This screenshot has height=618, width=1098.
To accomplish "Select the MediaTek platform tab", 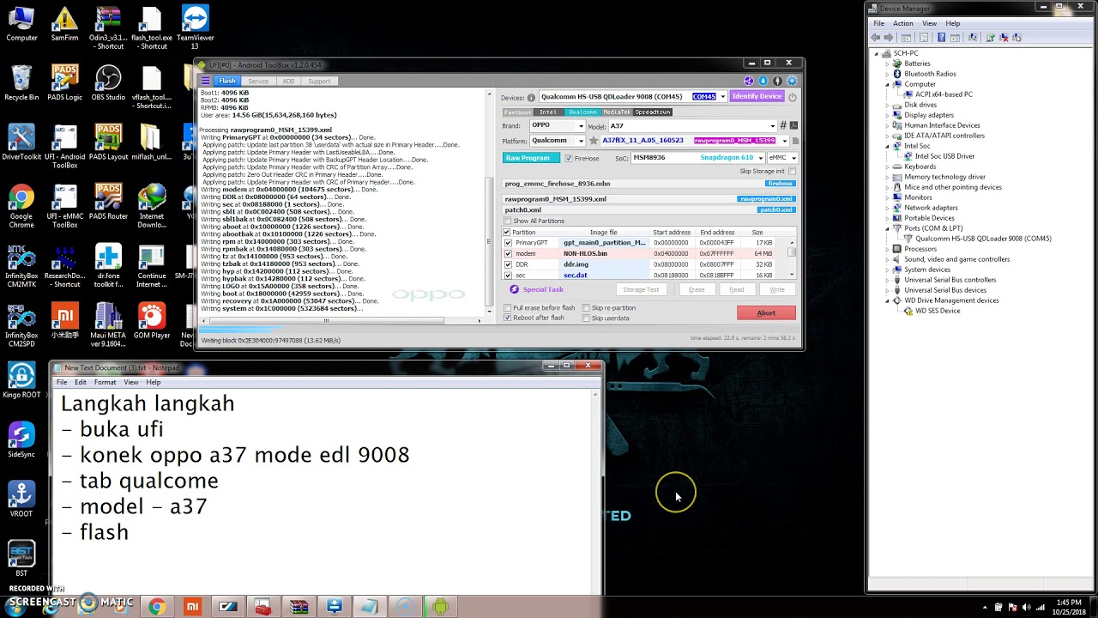I will pyautogui.click(x=617, y=112).
